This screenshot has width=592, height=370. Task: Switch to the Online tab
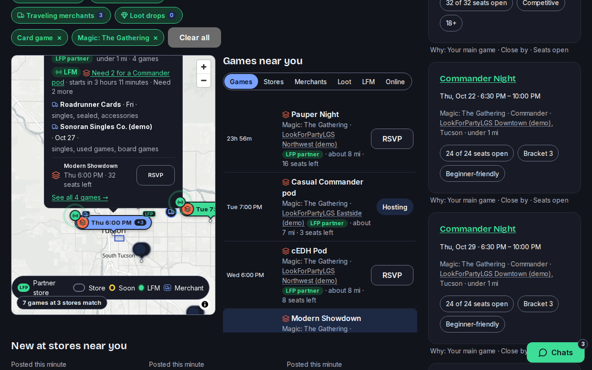pos(395,81)
